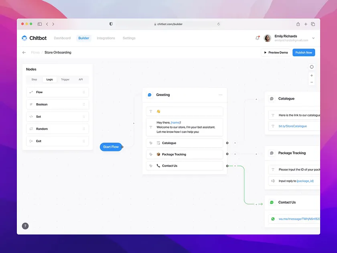Switch to the Step tab
The image size is (337, 253).
pos(34,79)
